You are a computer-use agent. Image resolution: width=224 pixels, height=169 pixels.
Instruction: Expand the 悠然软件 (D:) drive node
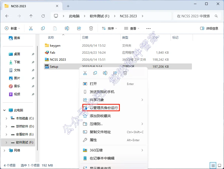[x=6, y=126]
